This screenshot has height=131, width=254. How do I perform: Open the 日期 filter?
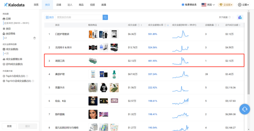(7, 19)
